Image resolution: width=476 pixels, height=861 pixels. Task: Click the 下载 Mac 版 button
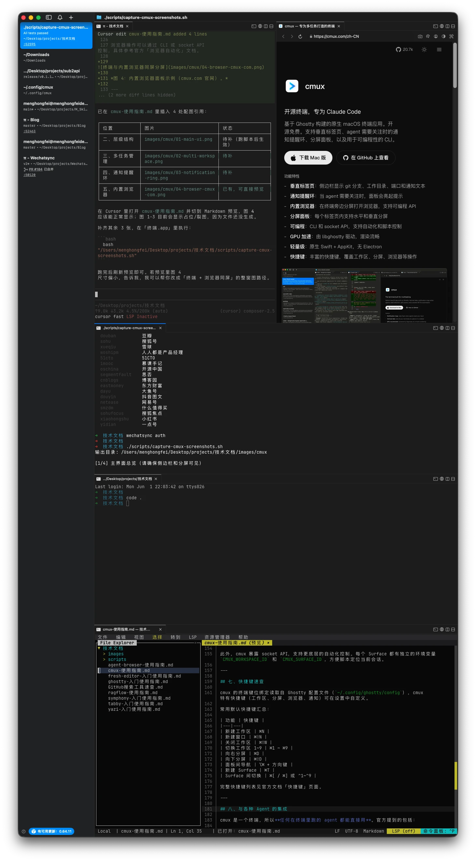[308, 158]
